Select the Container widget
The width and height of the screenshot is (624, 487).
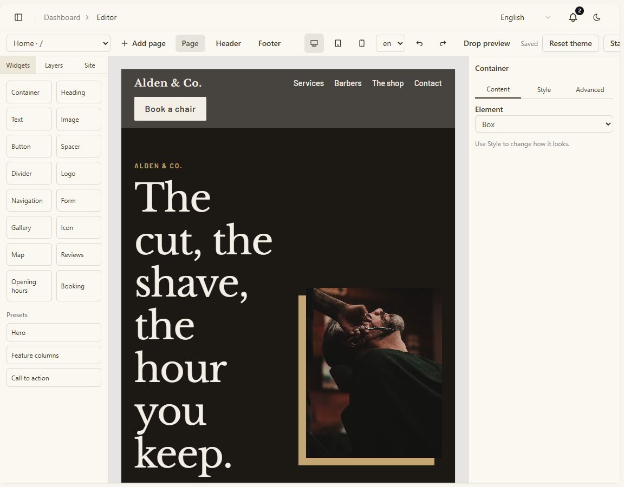pos(29,92)
